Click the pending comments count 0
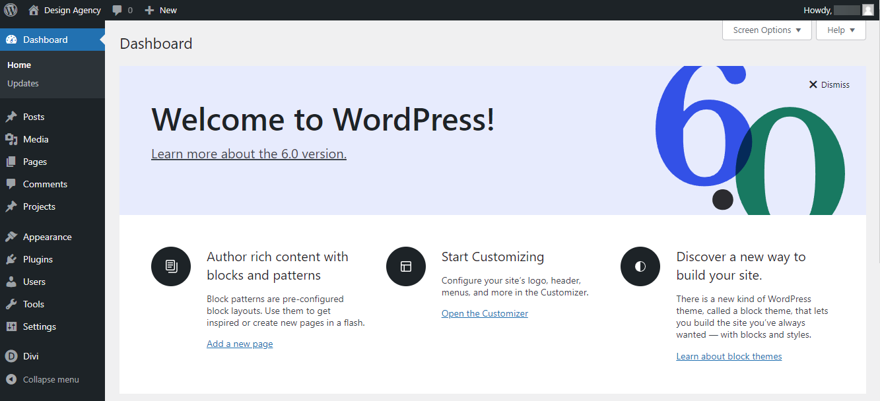Screen dimensions: 880x401 (130, 10)
